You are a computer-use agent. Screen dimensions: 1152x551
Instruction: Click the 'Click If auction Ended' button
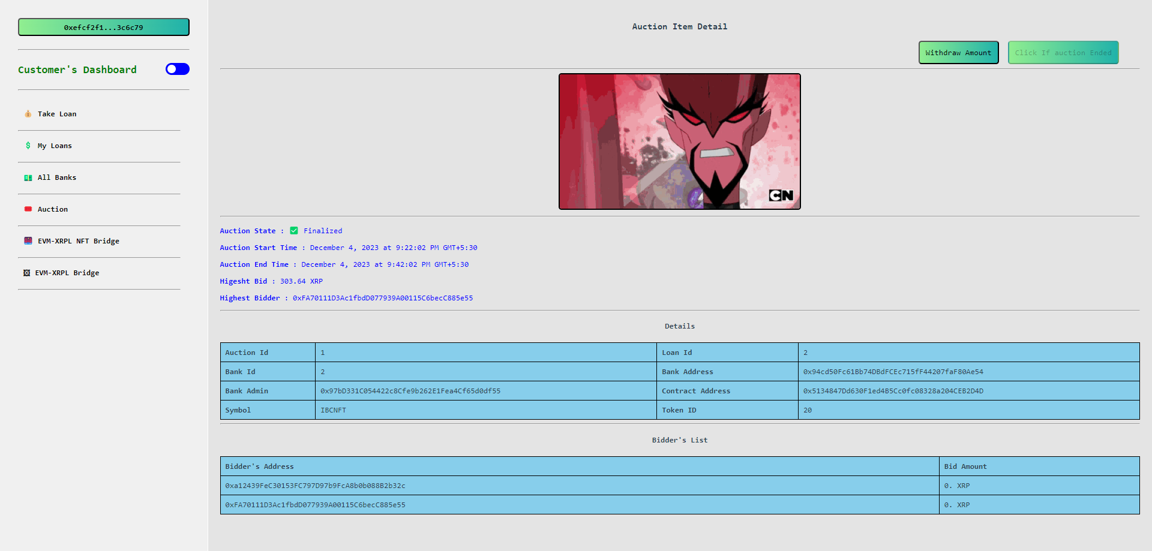(x=1063, y=53)
